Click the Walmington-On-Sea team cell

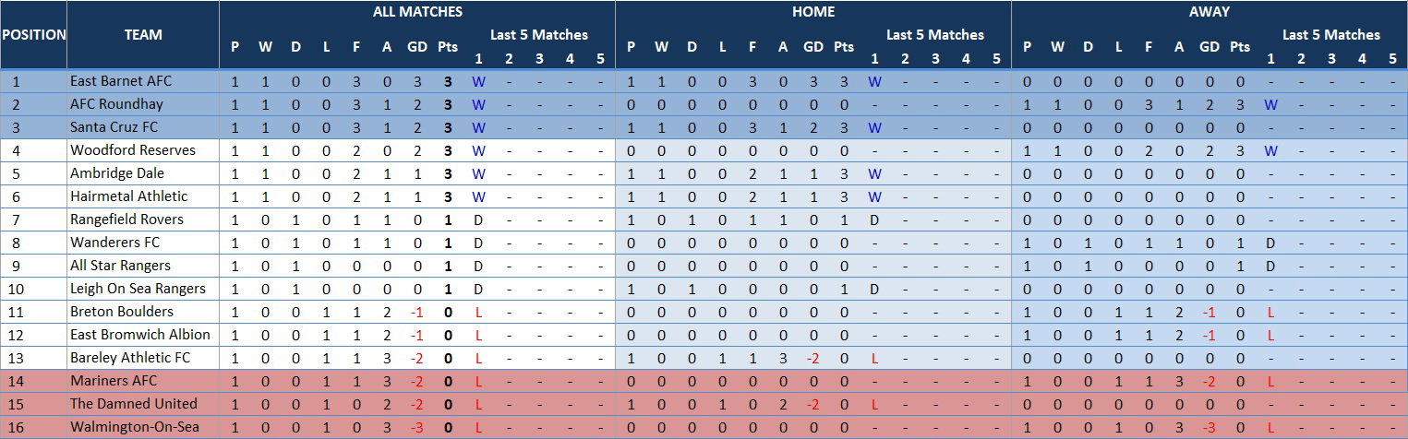[x=143, y=427]
